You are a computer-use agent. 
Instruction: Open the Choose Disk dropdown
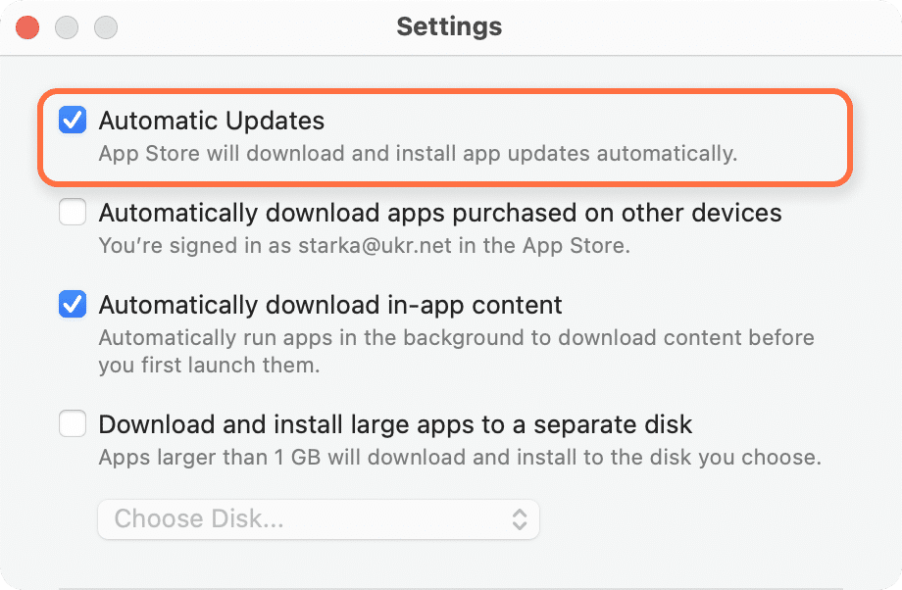coord(318,518)
